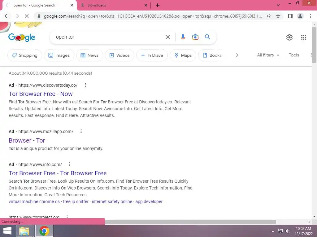The image size is (317, 237).
Task: Close the Downloads tab
Action: point(146,6)
